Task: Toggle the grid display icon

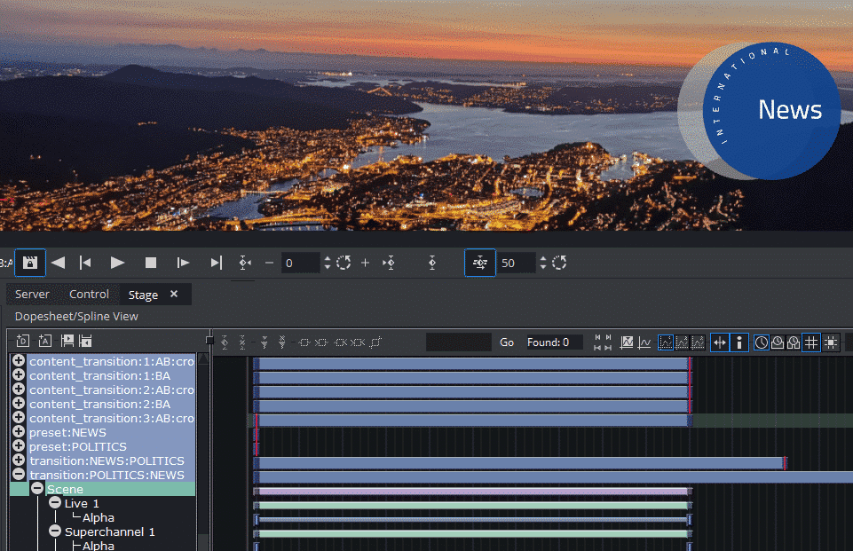Action: point(811,342)
